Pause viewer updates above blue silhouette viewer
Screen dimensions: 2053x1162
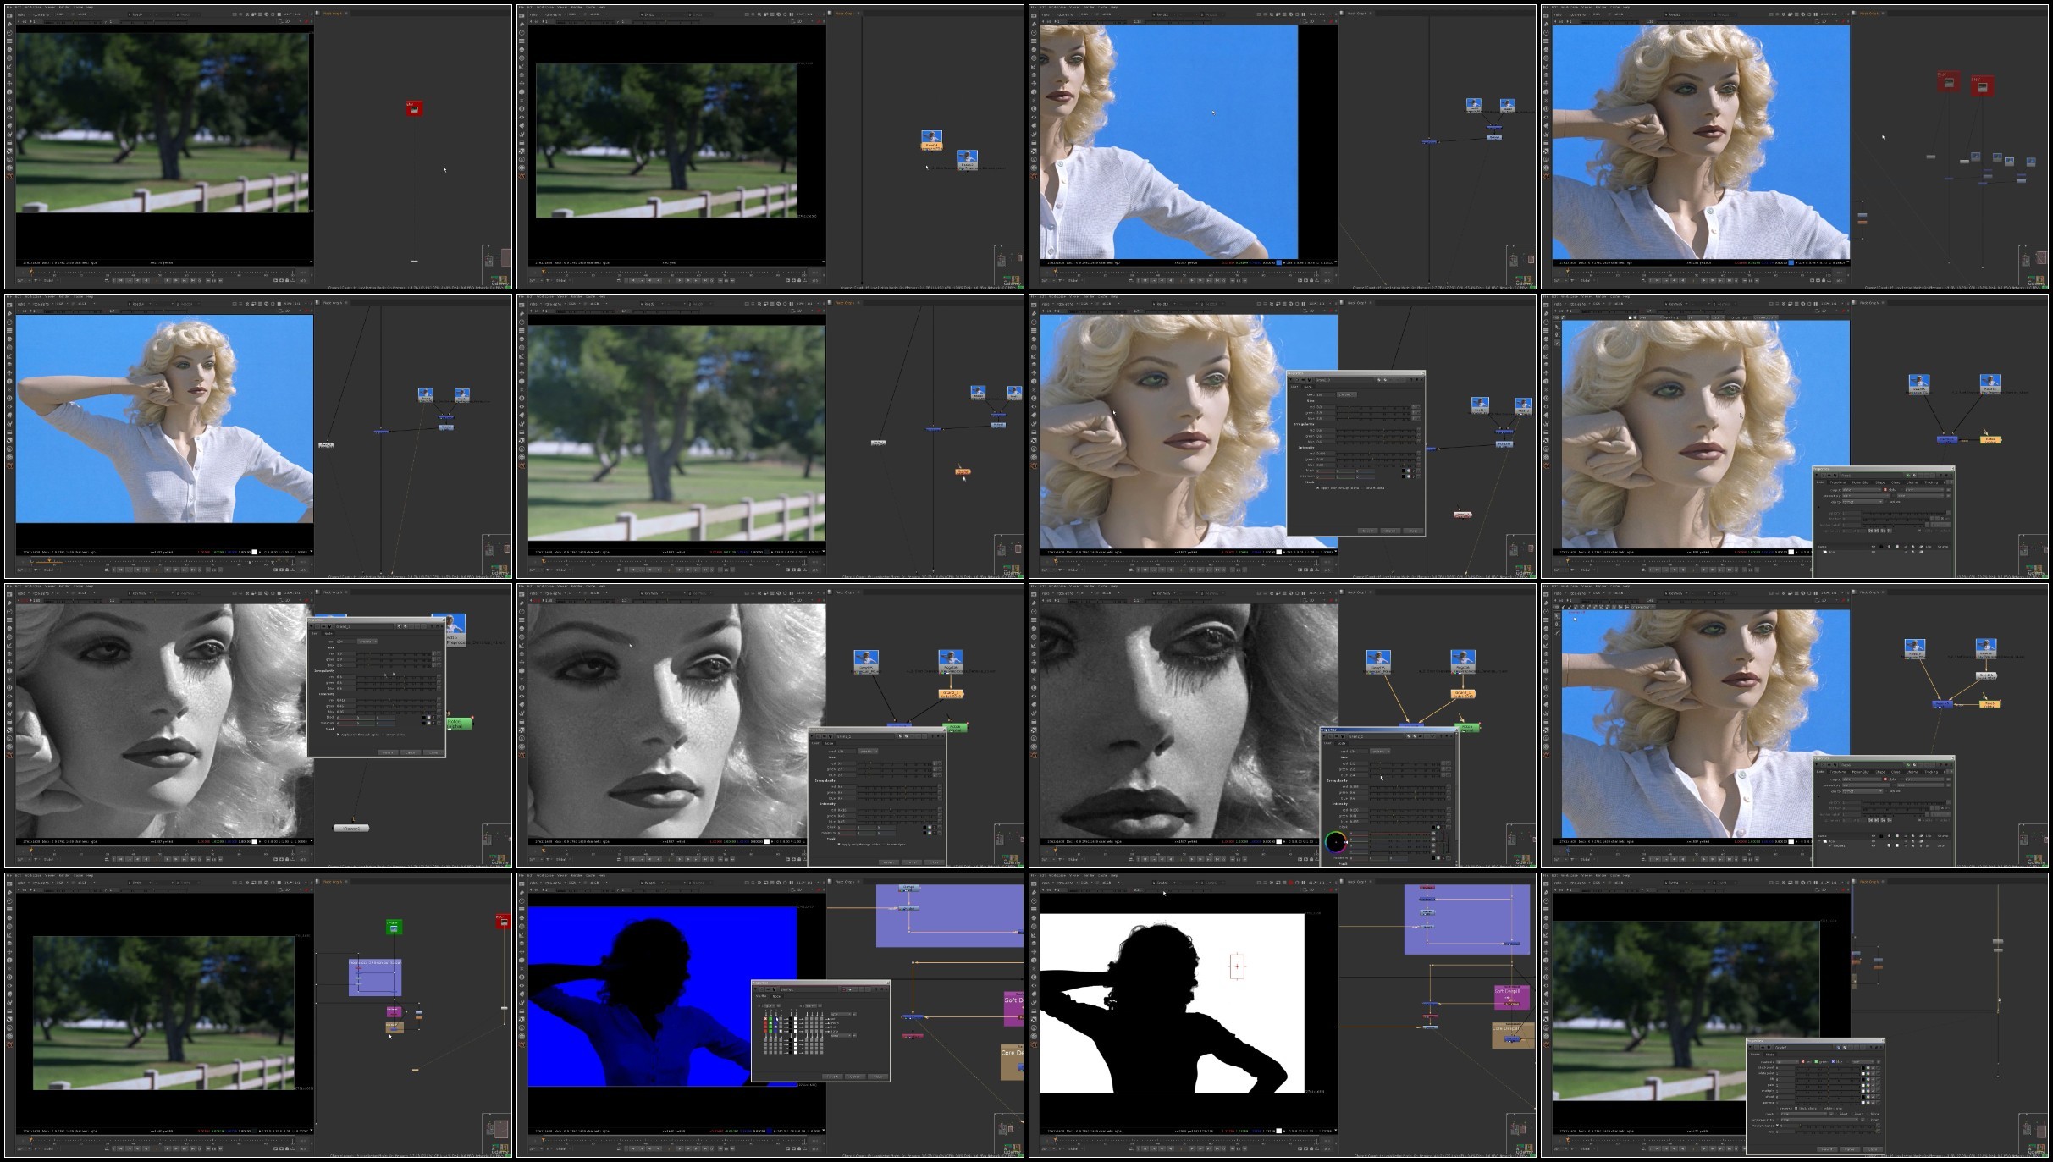click(x=792, y=883)
